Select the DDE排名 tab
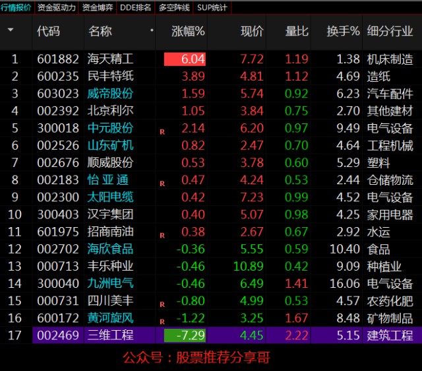 136,8
